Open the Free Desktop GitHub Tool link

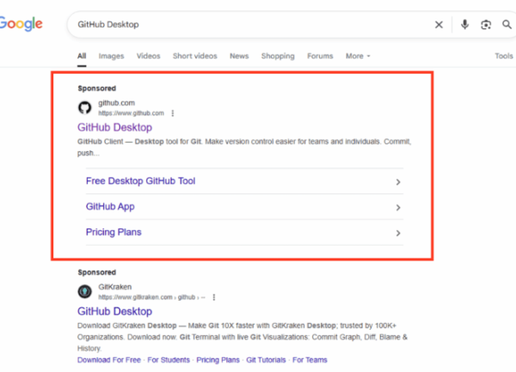[x=140, y=181]
